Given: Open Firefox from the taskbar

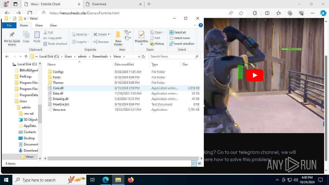Looking at the screenshot, I should [131, 180].
